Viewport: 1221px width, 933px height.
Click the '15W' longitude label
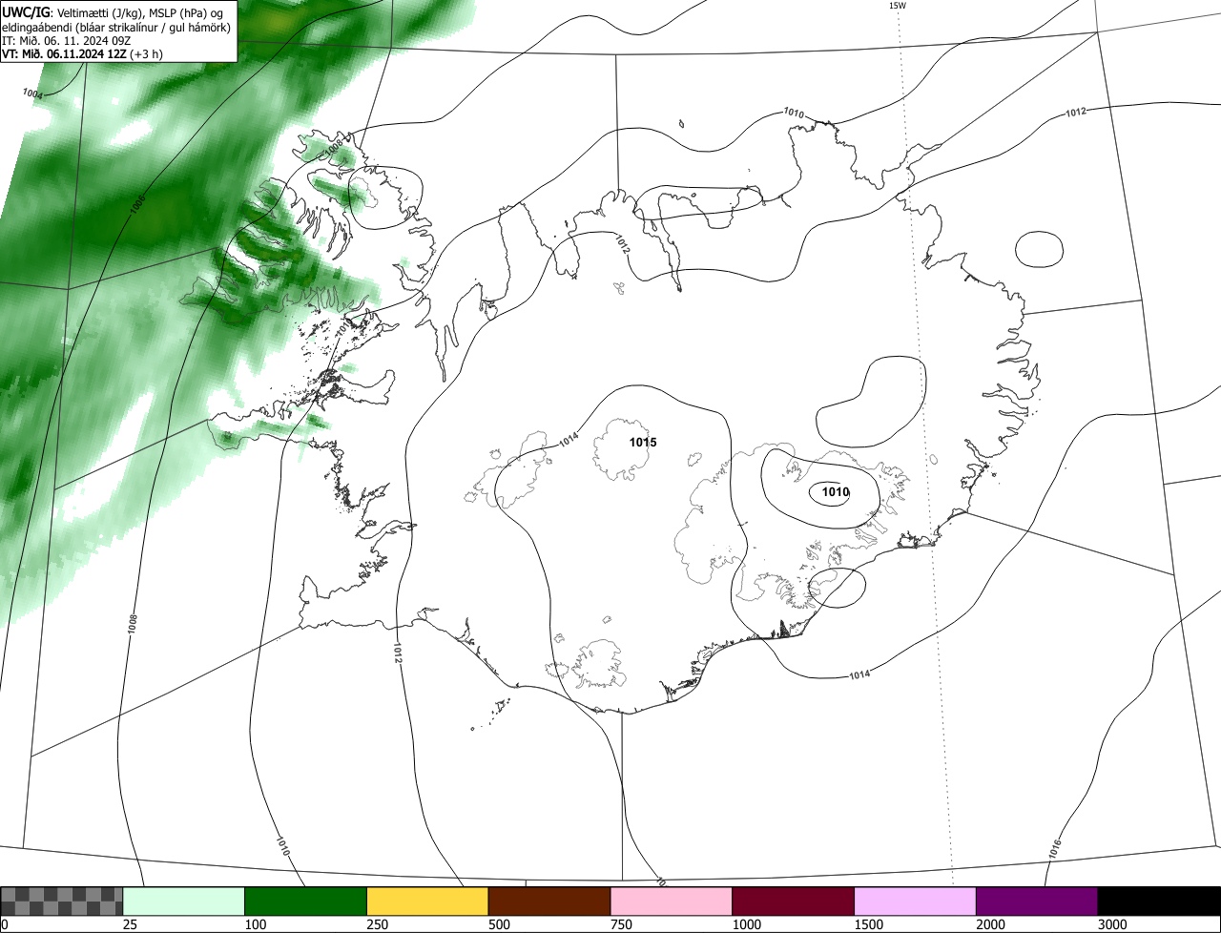[x=898, y=5]
